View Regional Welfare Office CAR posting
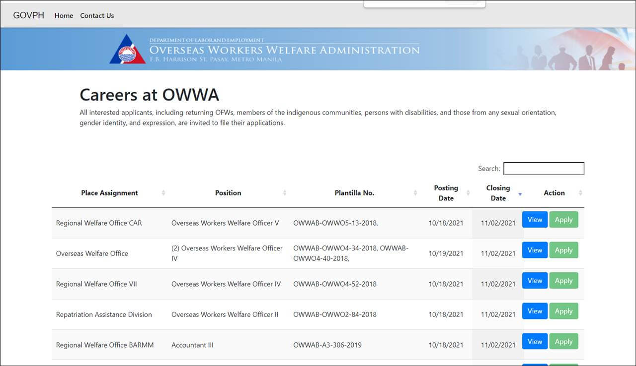The height and width of the screenshot is (366, 636). 535,220
